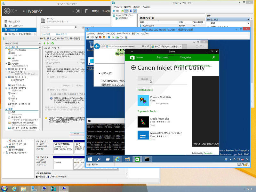Refresh the page in guest Internet Explorer
The width and height of the screenshot is (256, 192).
pos(148,46)
